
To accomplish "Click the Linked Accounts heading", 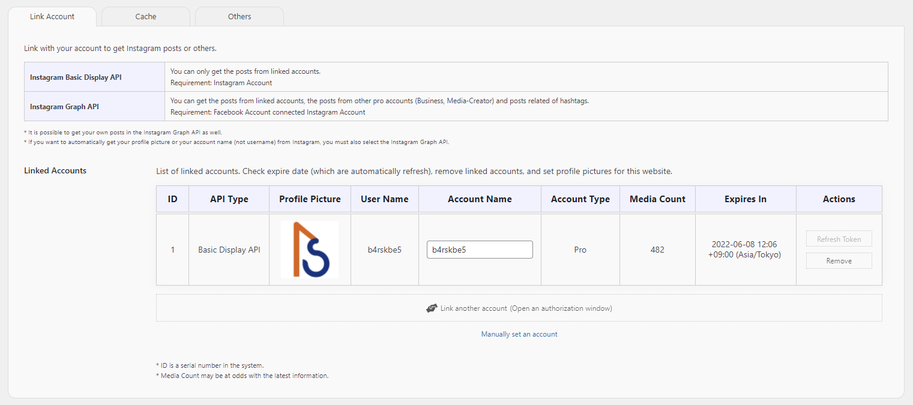I will pyautogui.click(x=55, y=170).
